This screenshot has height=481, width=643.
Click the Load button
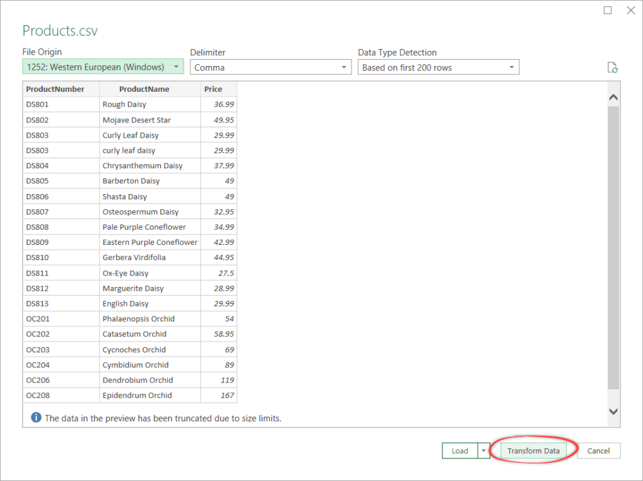coord(460,451)
